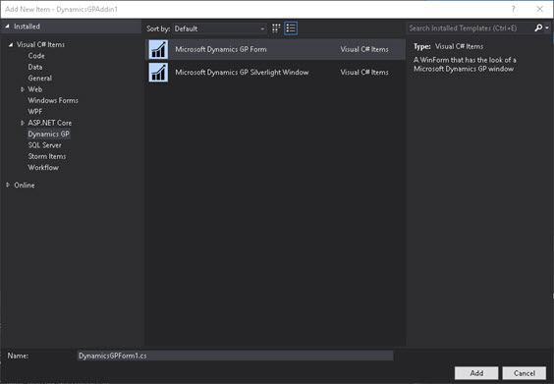The image size is (554, 384).
Task: Select the Dynamics GP Silverlight Window template icon
Action: coord(158,72)
